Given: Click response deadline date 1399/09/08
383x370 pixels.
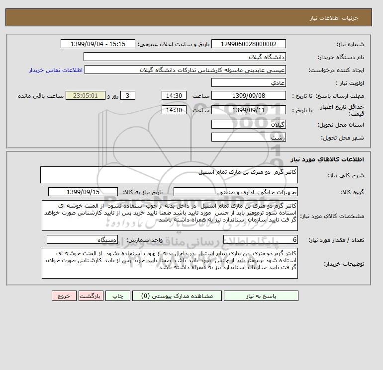Looking at the screenshot, I should [x=249, y=96].
